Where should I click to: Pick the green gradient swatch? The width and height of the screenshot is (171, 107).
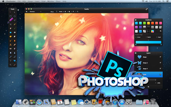144,23
